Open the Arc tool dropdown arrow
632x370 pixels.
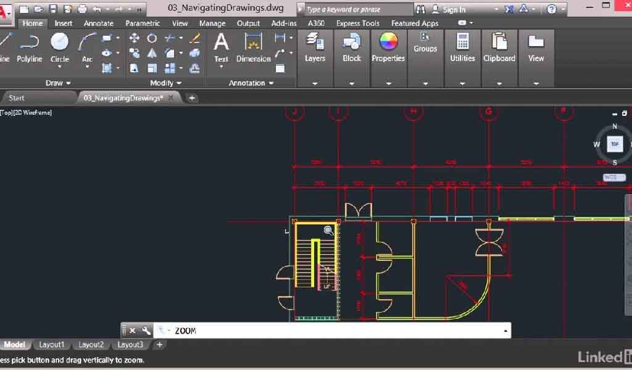coord(87,67)
